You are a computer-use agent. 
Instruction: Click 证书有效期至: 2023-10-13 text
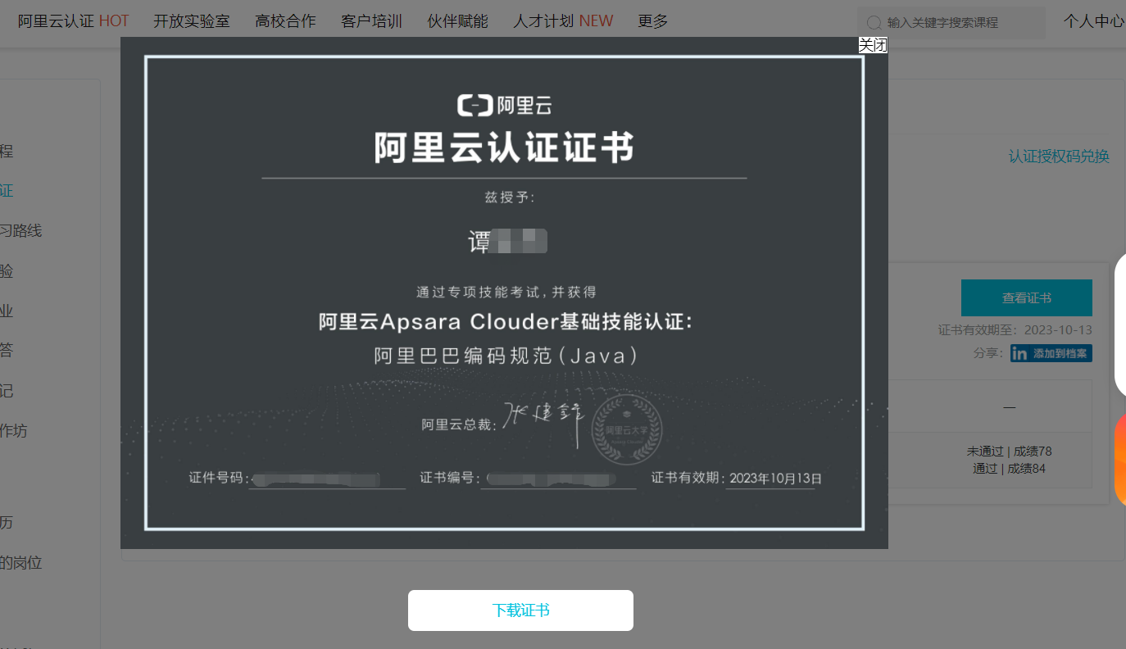tap(1015, 330)
